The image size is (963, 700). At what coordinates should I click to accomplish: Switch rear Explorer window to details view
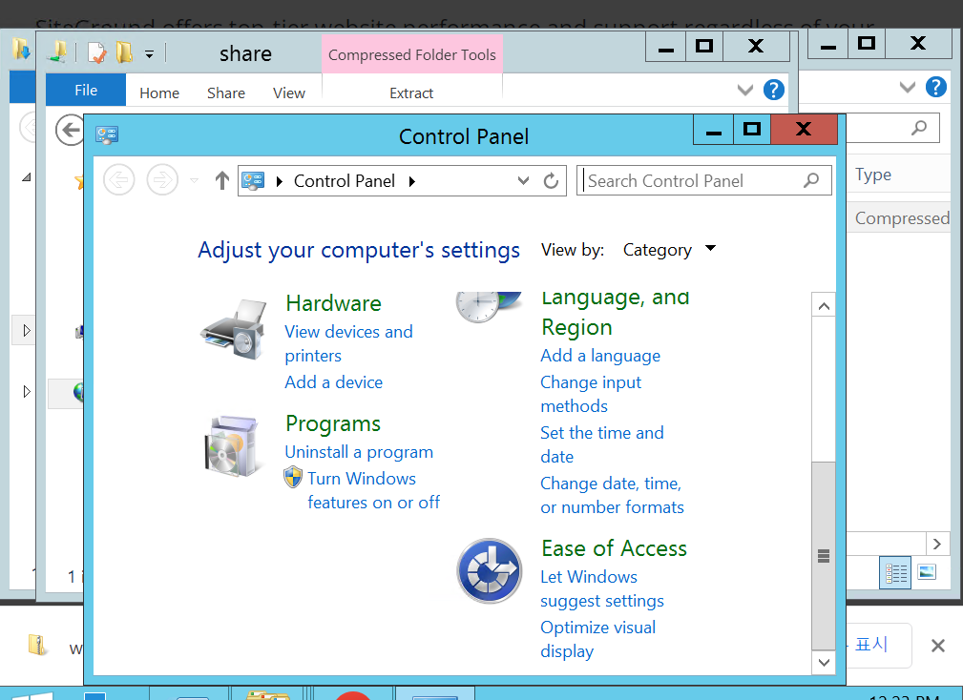pyautogui.click(x=895, y=573)
